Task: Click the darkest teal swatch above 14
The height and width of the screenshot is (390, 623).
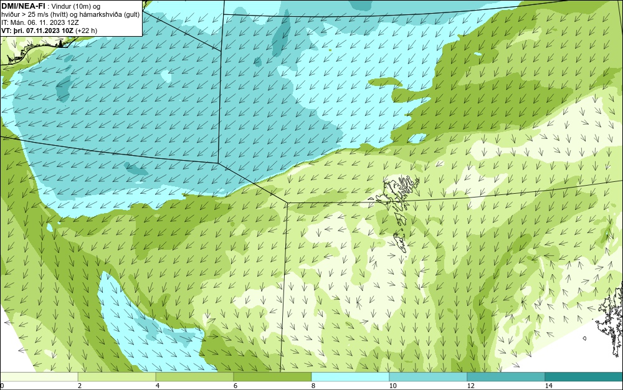Action: click(584, 377)
